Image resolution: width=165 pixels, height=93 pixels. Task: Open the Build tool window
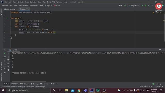click(54, 84)
